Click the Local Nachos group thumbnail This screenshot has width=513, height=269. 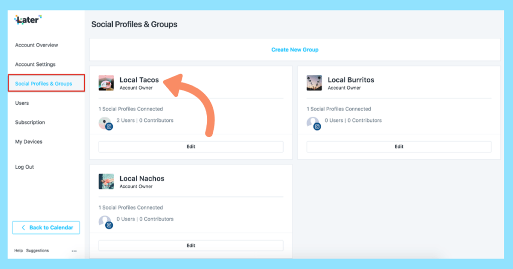pyautogui.click(x=106, y=181)
